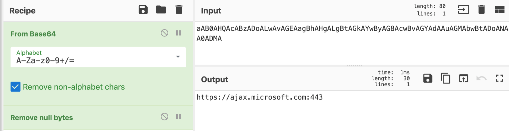Open file as input icon
The width and height of the screenshot is (509, 131).
point(463,10)
